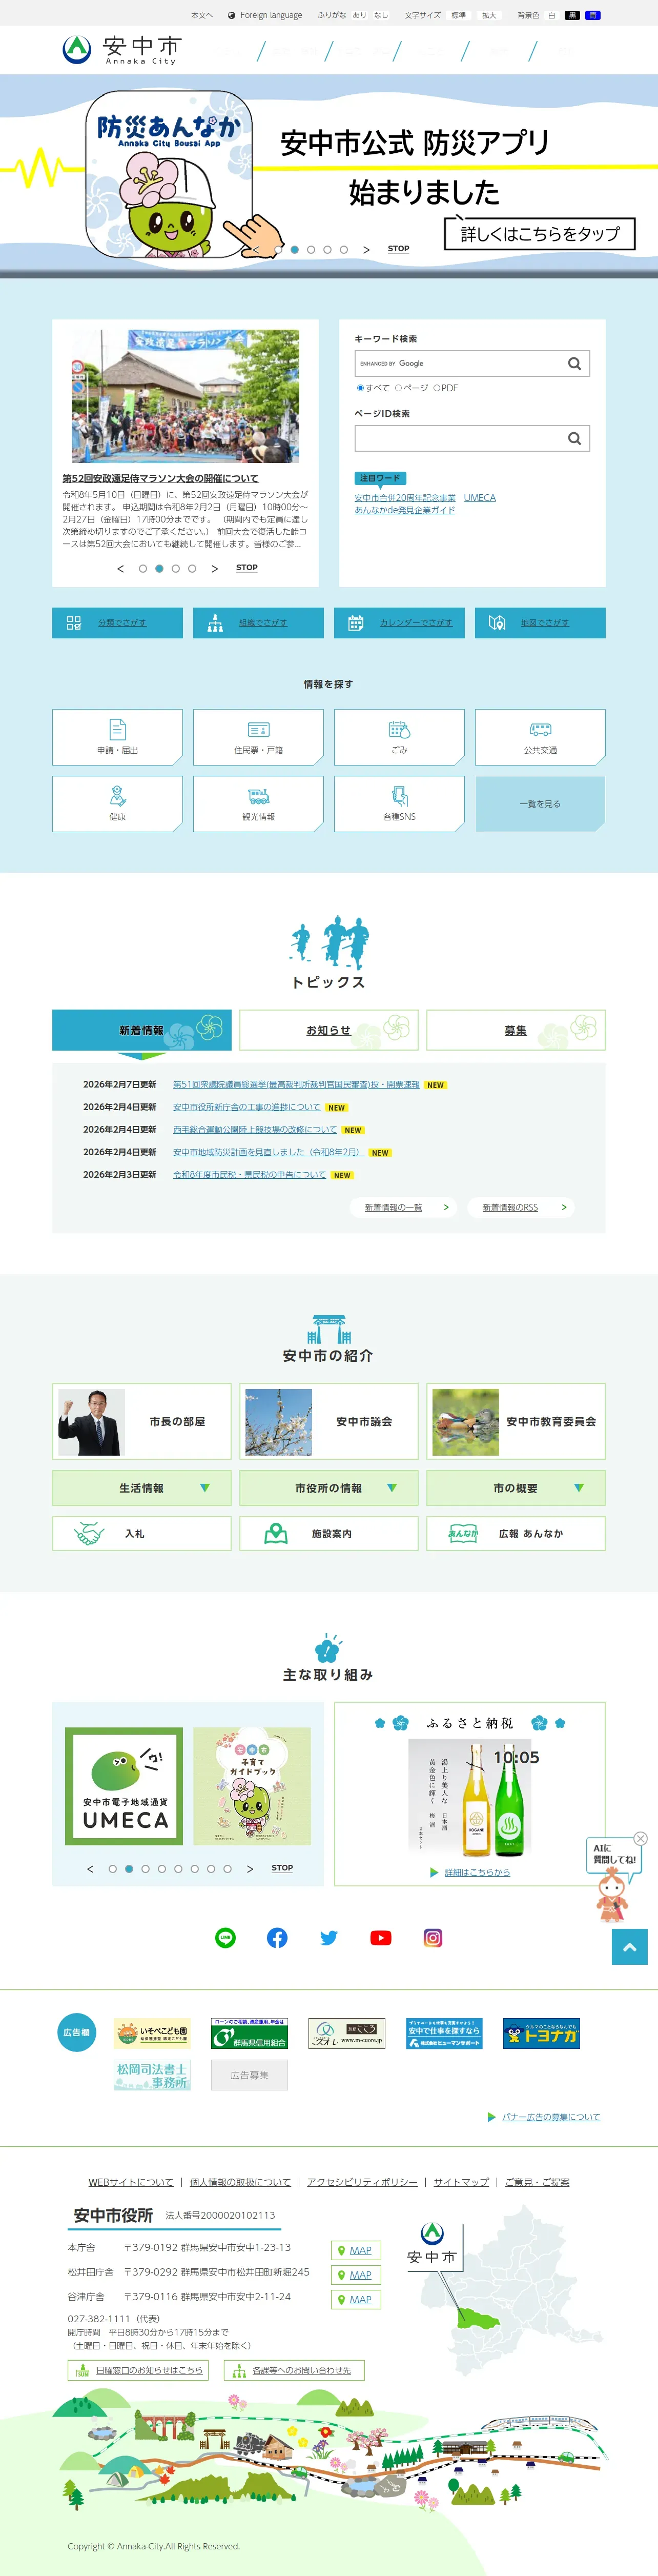Open 市長の部屋 card

click(141, 1421)
